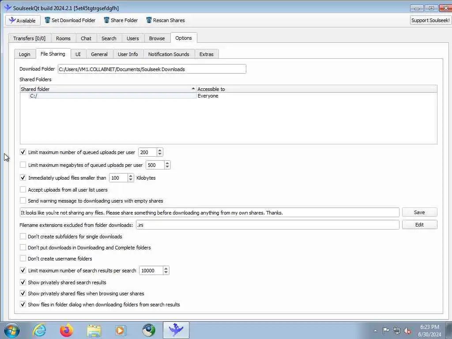Image resolution: width=452 pixels, height=339 pixels.
Task: Open the Action Center flag icon
Action: [x=386, y=330]
